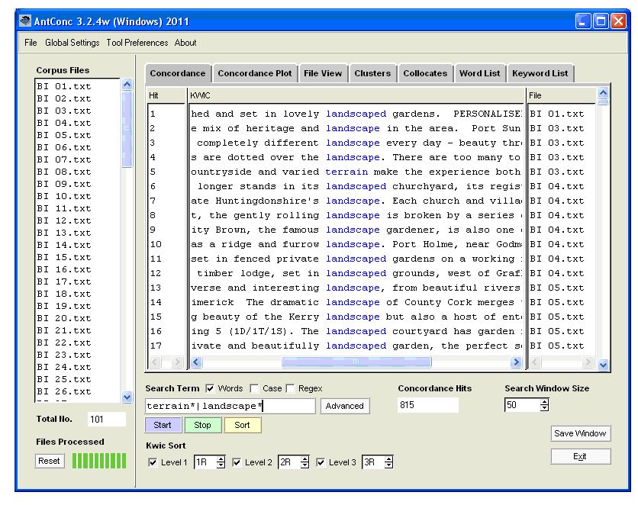Viewport: 638px width, 505px height.
Task: Toggle the Level 3 sort checkbox
Action: (x=321, y=462)
